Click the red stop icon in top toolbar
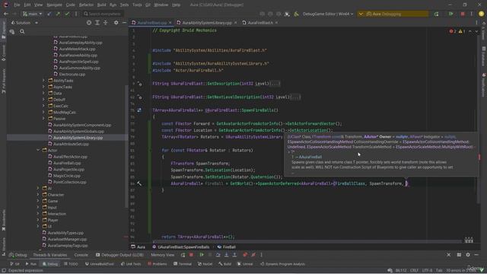This screenshot has width=487, height=274. [x=463, y=14]
